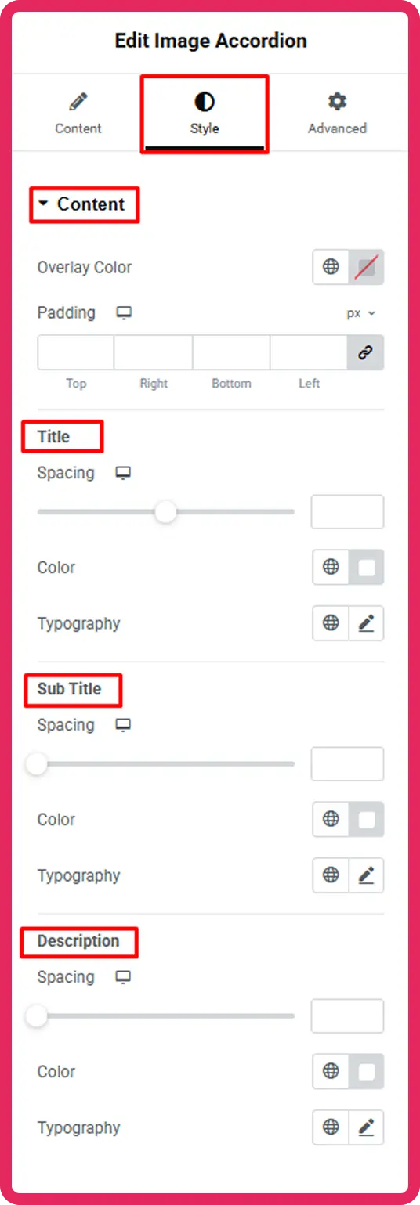The height and width of the screenshot is (1205, 420).
Task: Click the Title Spacing slider handle
Action: pos(165,512)
